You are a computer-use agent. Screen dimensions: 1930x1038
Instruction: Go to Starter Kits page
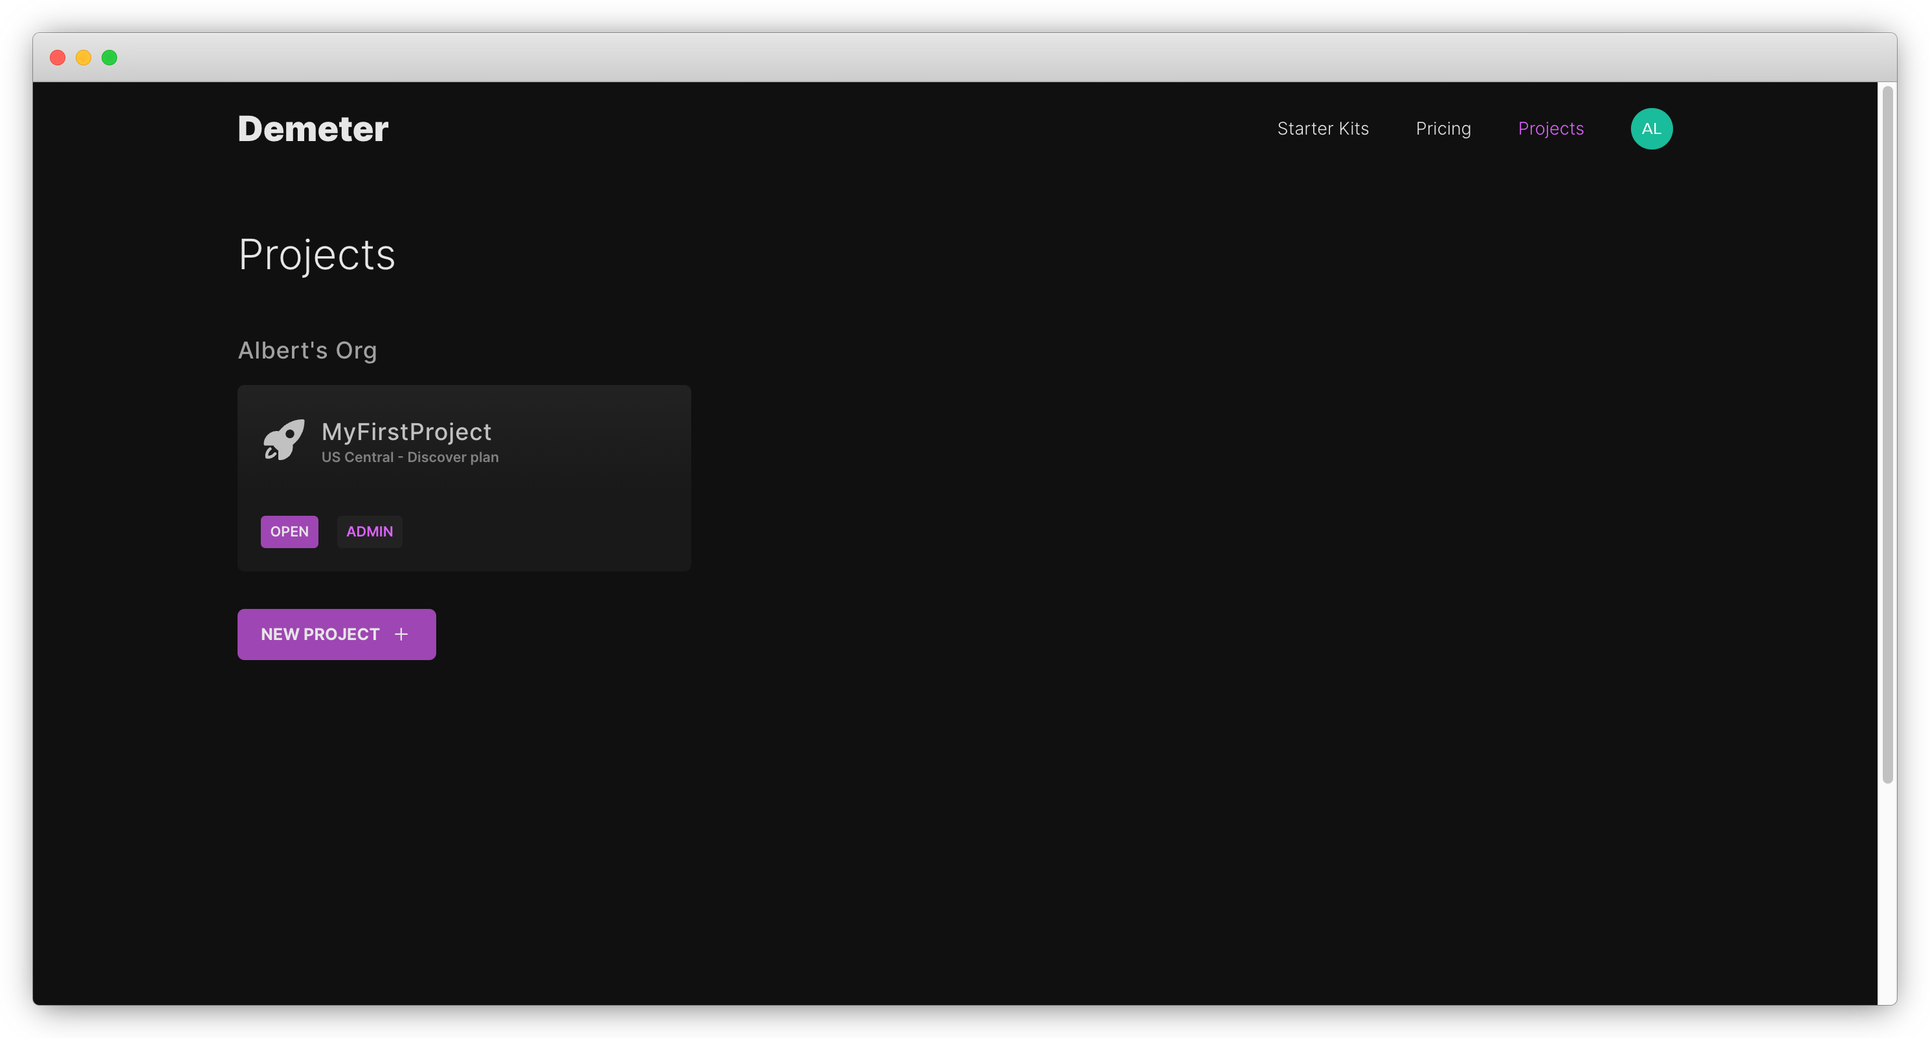pyautogui.click(x=1322, y=129)
